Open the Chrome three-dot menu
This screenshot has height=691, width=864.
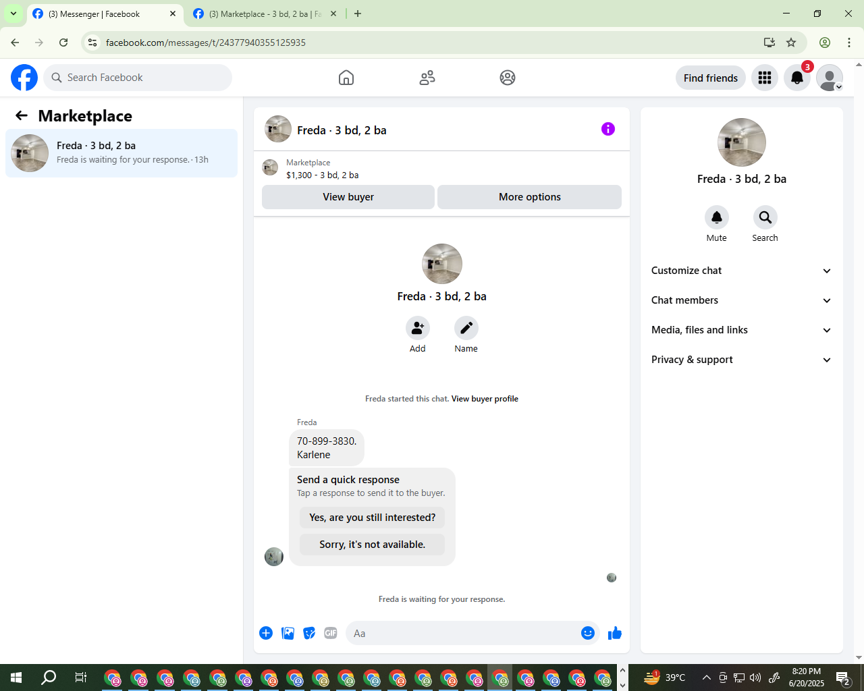849,43
